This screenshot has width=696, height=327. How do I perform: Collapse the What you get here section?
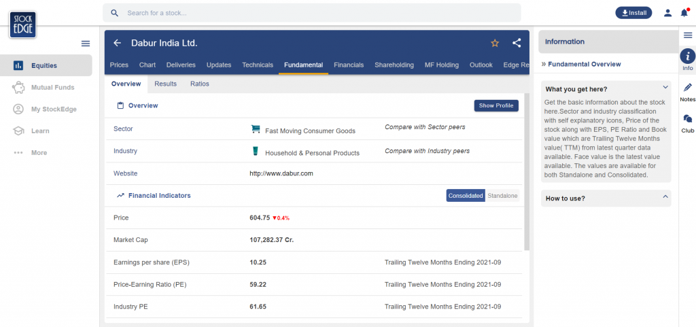[x=665, y=88]
